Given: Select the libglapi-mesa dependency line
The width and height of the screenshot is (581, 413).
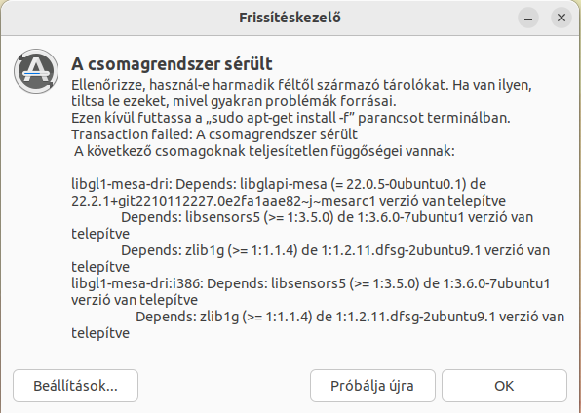Looking at the screenshot, I should 279,184.
